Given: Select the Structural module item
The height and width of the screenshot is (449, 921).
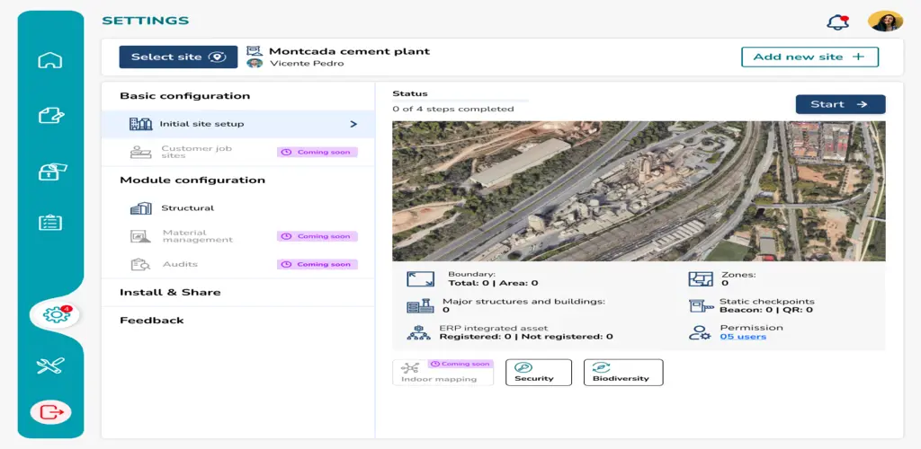Looking at the screenshot, I should click(237, 208).
